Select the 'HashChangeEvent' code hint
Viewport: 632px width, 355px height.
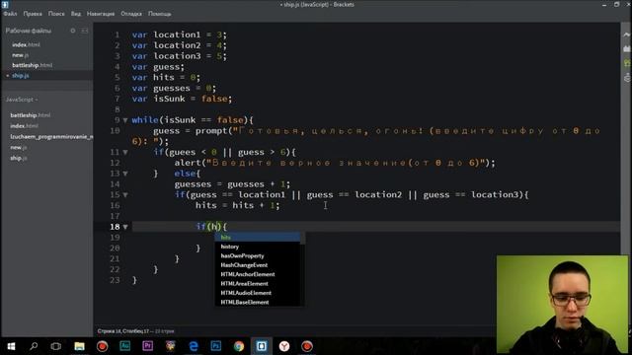(258, 265)
